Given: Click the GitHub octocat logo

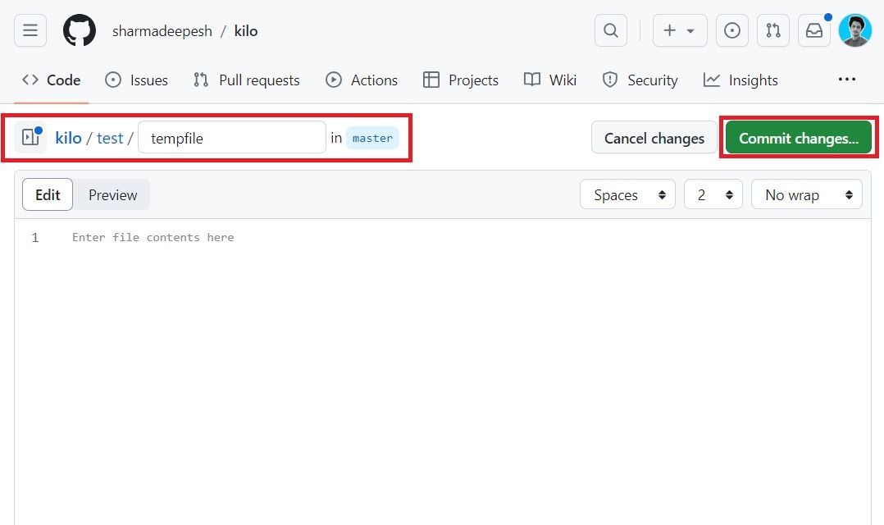Looking at the screenshot, I should [x=79, y=30].
